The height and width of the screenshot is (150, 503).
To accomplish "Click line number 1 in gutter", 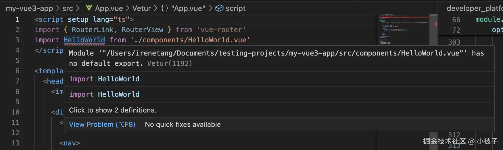I will pos(17,19).
